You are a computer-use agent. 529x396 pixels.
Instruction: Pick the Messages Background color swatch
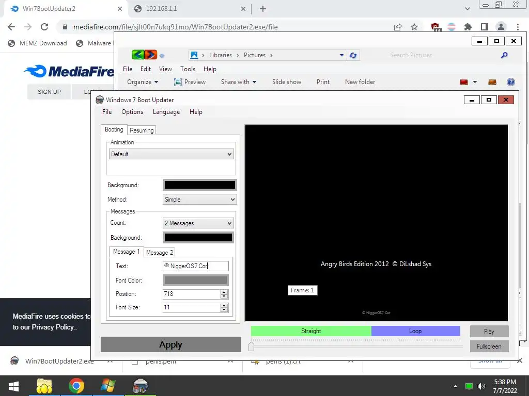point(198,237)
